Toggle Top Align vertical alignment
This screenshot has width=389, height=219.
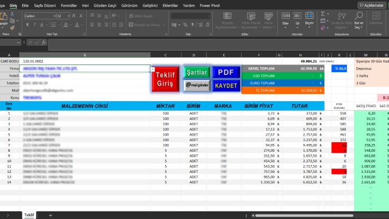pyautogui.click(x=92, y=16)
